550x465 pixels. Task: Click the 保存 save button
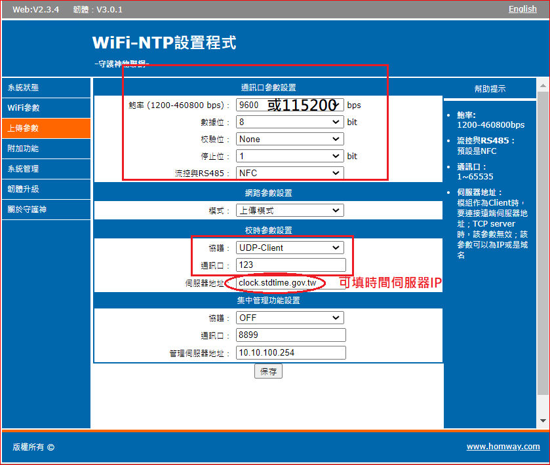tap(268, 371)
